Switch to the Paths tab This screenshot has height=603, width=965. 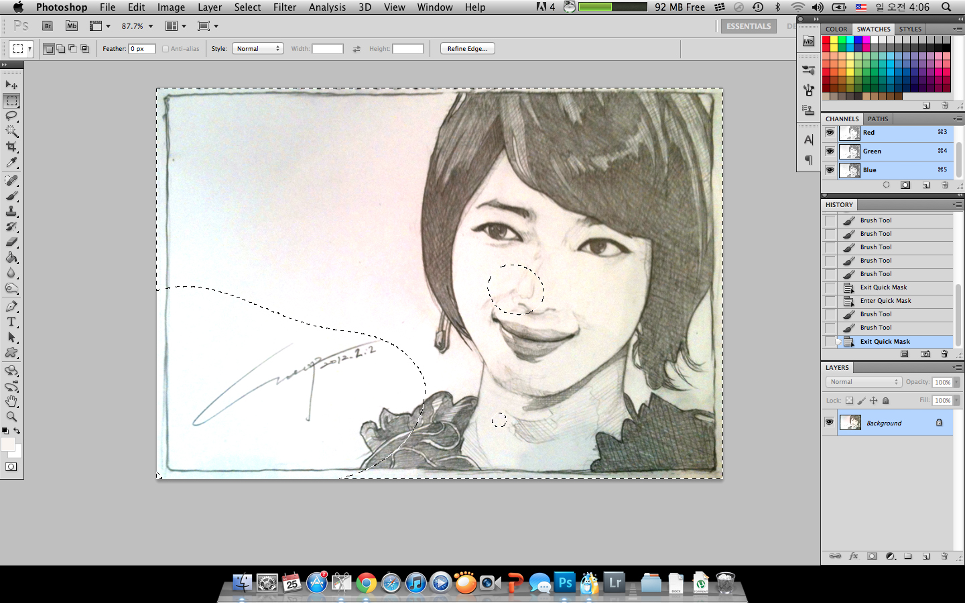tap(878, 119)
